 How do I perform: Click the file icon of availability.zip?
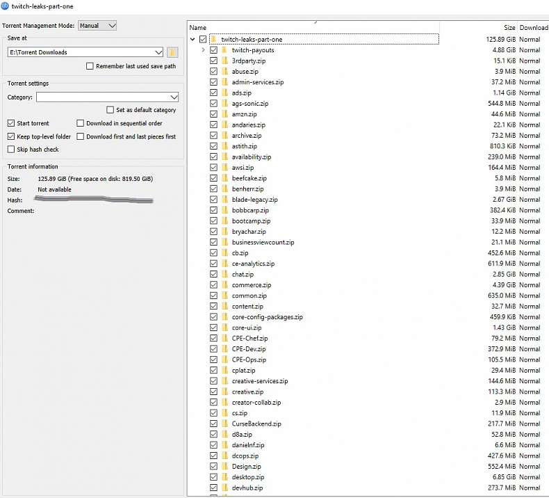[224, 156]
